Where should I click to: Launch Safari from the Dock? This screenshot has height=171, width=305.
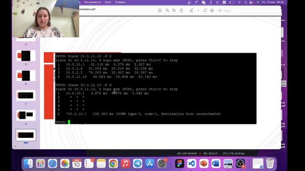point(52,163)
